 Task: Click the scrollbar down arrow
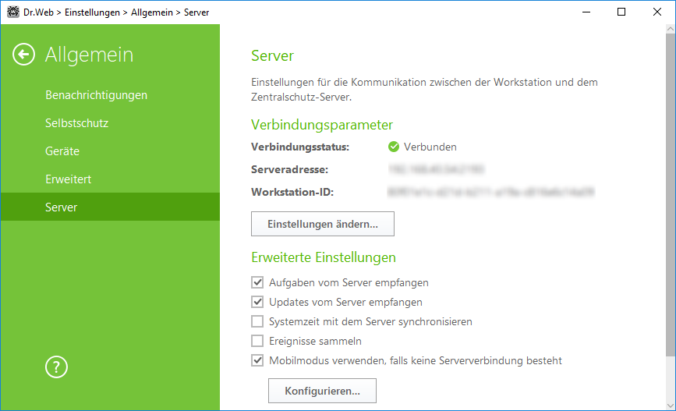coord(670,406)
